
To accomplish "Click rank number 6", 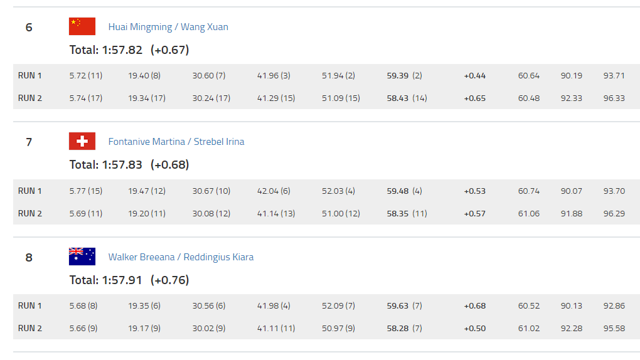I will 29,28.
